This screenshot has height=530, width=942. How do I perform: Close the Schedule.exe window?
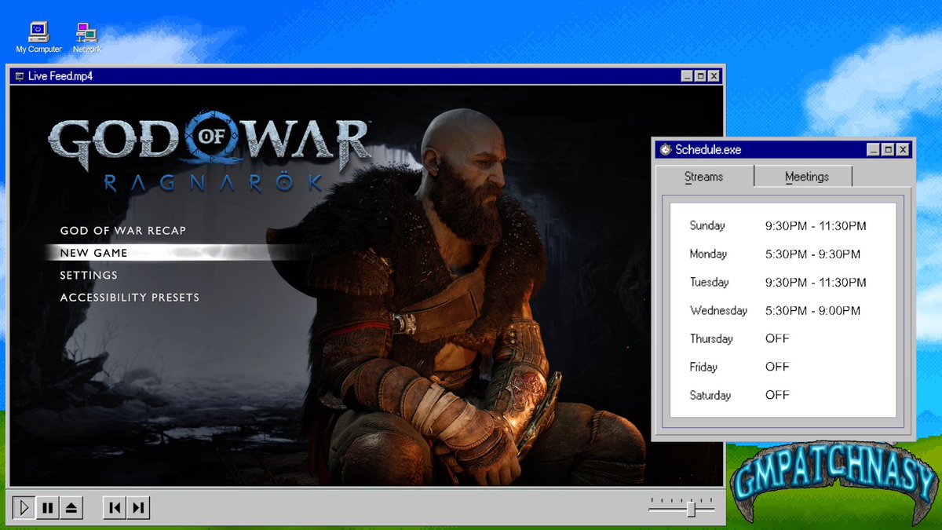[903, 149]
